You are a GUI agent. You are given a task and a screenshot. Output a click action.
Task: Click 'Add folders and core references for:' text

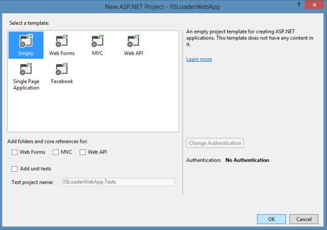coord(47,141)
